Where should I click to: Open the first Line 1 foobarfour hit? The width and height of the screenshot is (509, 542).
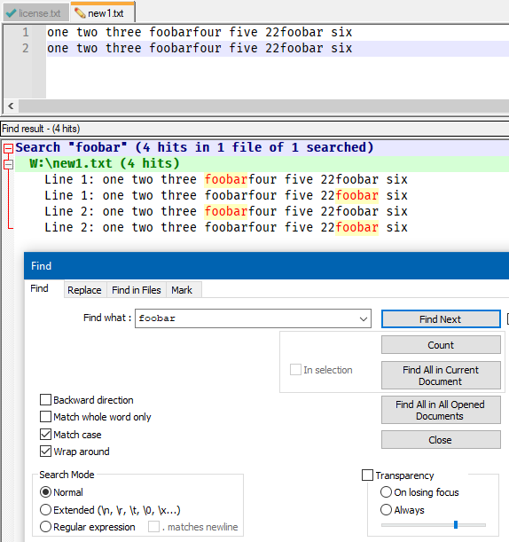point(226,179)
